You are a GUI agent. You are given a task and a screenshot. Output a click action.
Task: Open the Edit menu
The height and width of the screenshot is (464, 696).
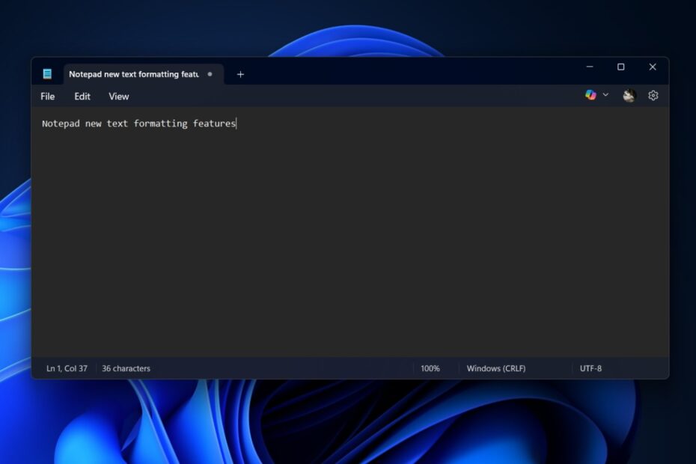click(x=82, y=97)
